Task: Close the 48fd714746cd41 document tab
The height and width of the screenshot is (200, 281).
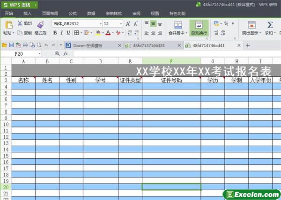Action: point(239,45)
